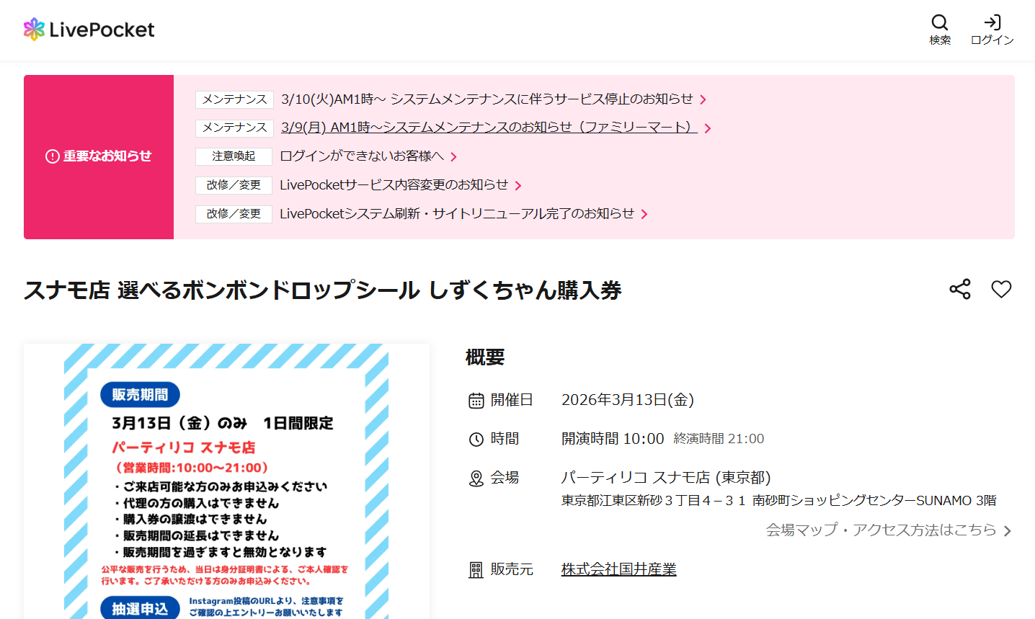Image resolution: width=1035 pixels, height=619 pixels.
Task: Click the LivePocket logo
Action: (88, 29)
